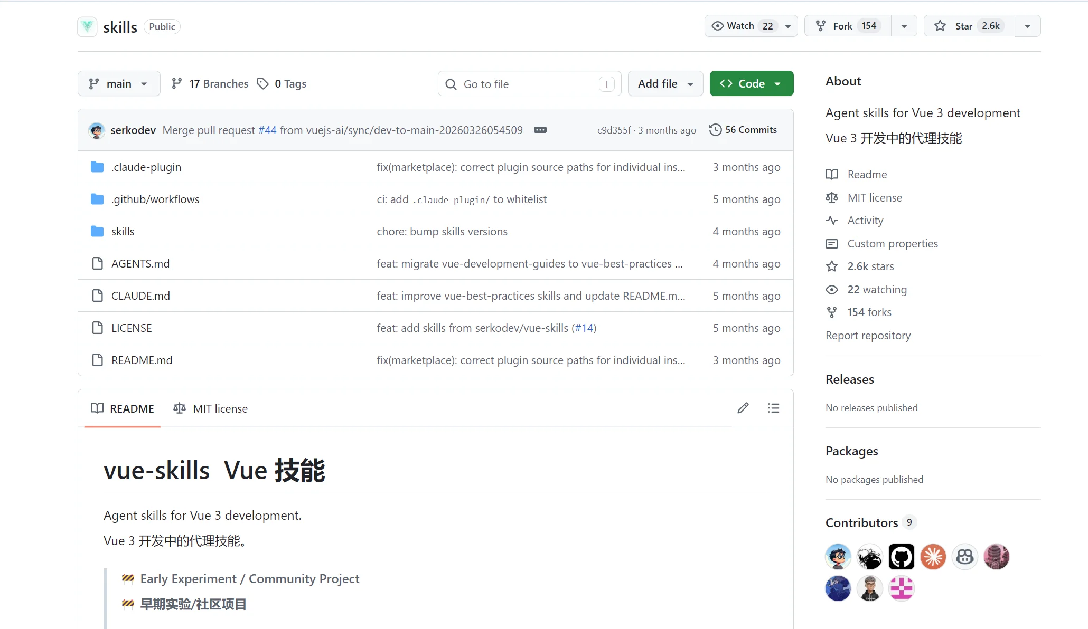Click the AGENTS.md file icon
Viewport: 1088px width, 629px height.
[x=97, y=264]
